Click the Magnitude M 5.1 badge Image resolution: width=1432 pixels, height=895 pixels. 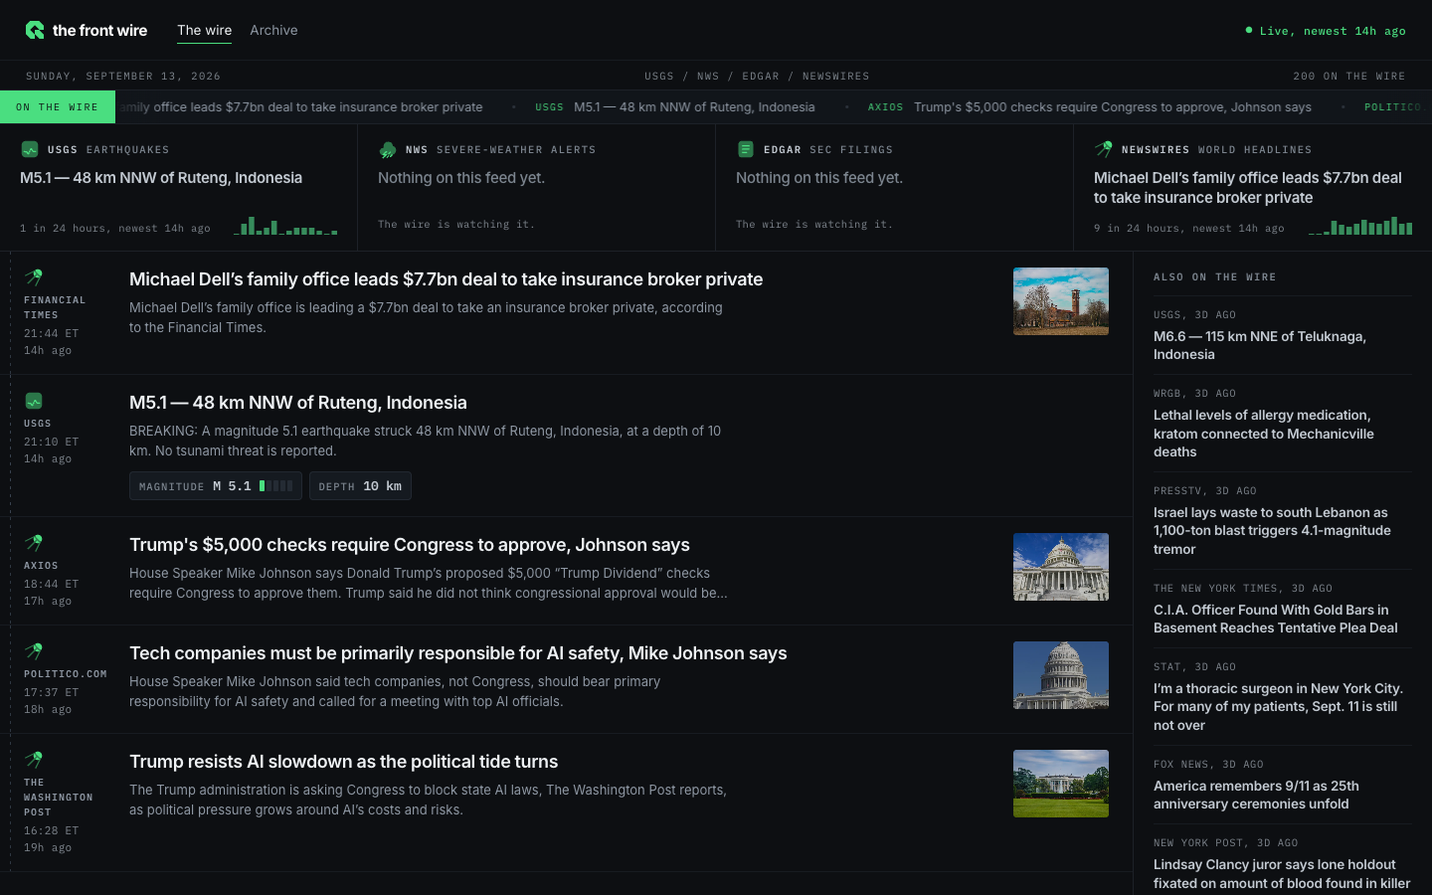pos(216,486)
